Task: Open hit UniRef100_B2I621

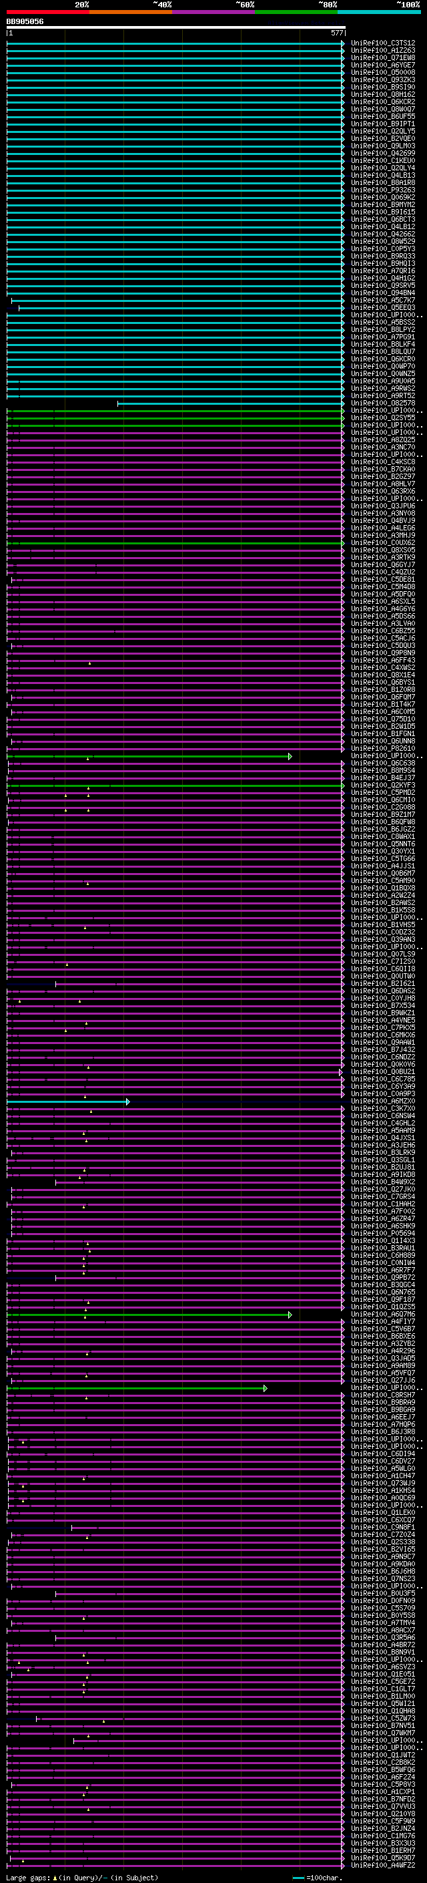Action: tap(383, 984)
